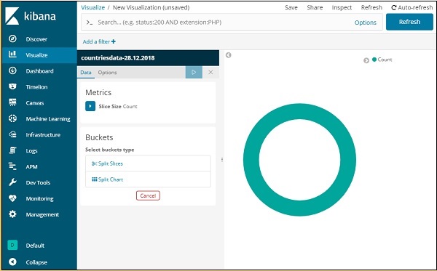Click the Cancel button under Buckets
The image size is (437, 271).
[148, 195]
